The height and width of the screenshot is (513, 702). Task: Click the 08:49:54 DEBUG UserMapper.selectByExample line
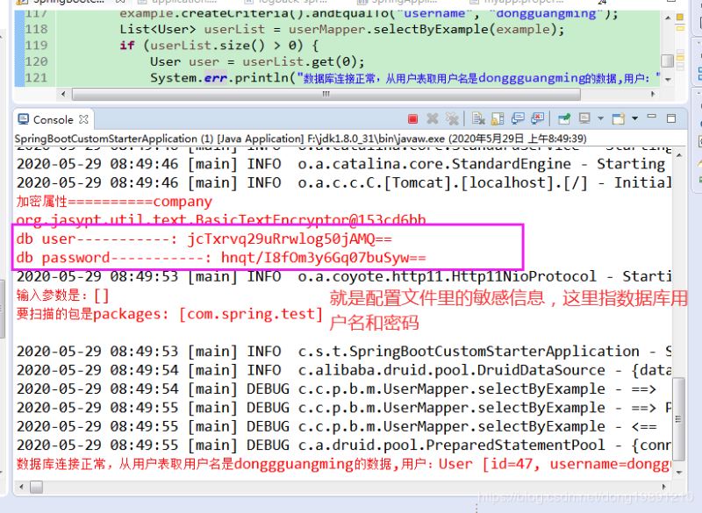point(337,389)
